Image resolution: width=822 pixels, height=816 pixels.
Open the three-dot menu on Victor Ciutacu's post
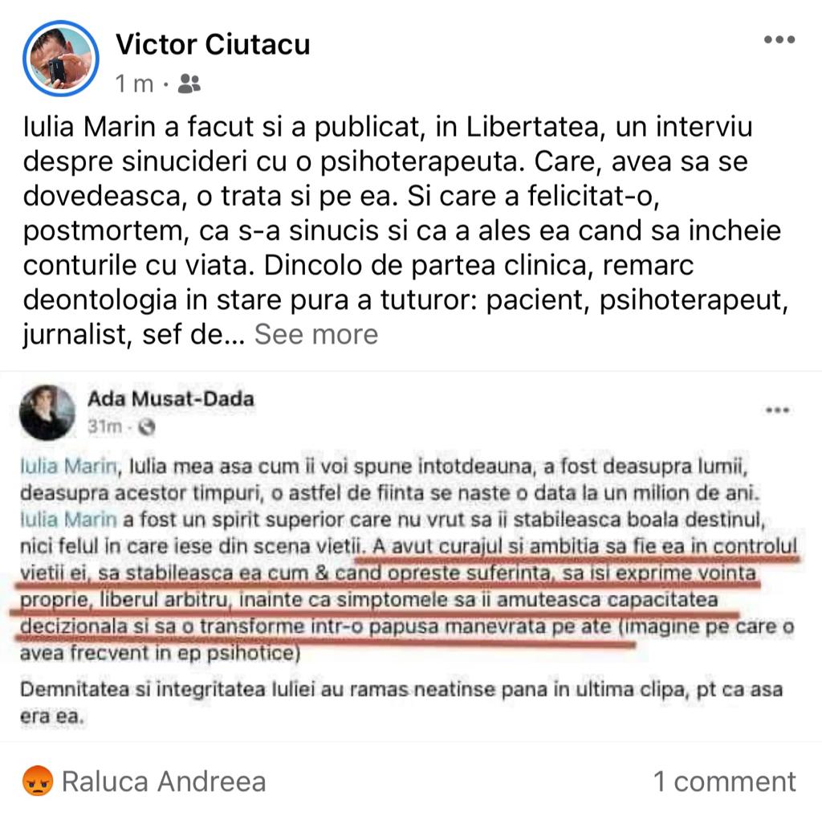pos(779,40)
